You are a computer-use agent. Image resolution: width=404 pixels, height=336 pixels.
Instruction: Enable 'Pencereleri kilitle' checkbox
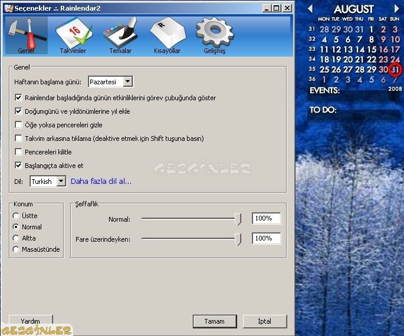click(x=18, y=152)
